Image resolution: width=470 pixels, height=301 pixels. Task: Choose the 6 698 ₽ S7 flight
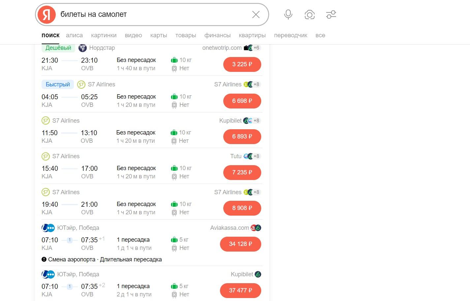click(242, 101)
